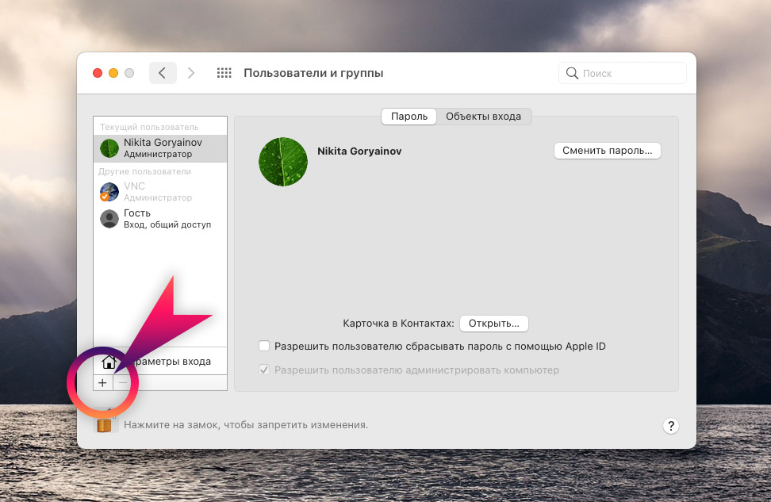Image resolution: width=771 pixels, height=502 pixels.
Task: Go forward with the right chevron button
Action: coord(191,73)
